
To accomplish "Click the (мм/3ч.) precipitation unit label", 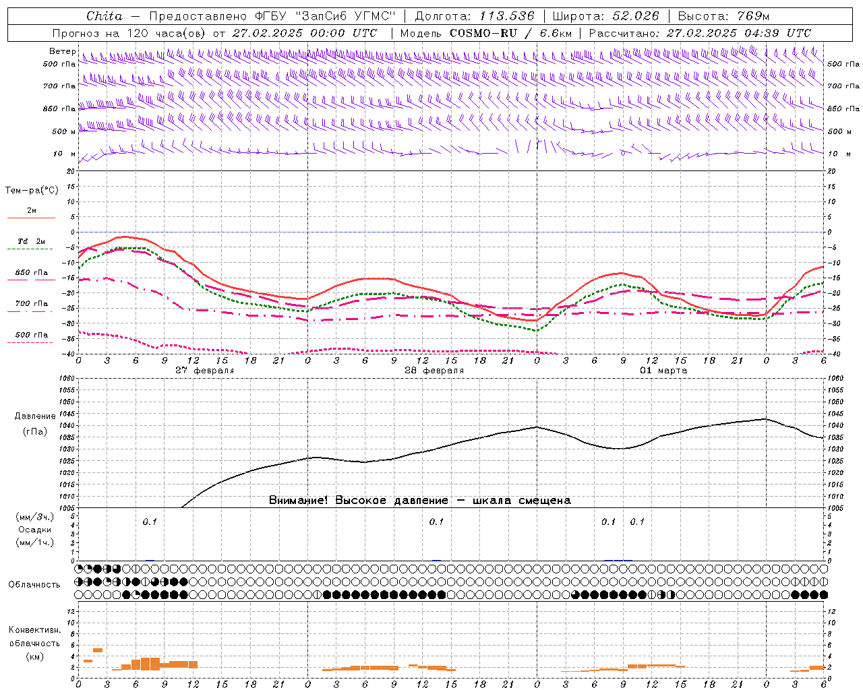I will (35, 517).
